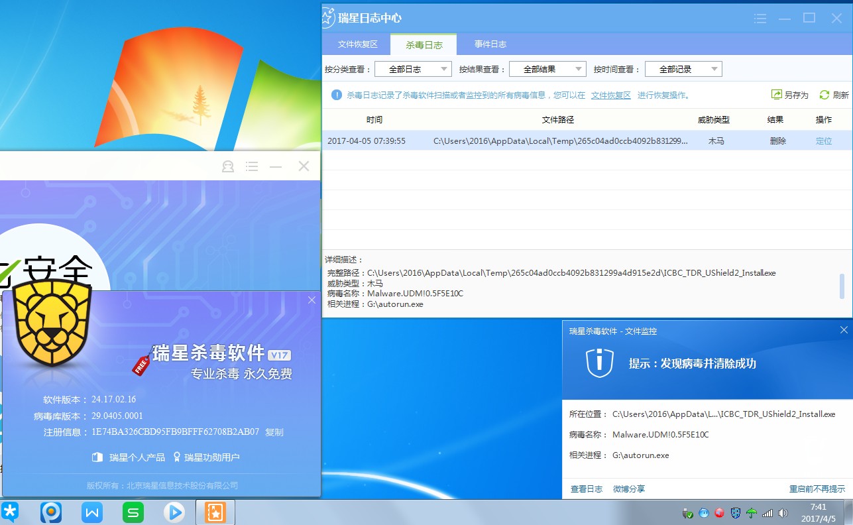
Task: Click the 威胁类型 column header
Action: 714,120
